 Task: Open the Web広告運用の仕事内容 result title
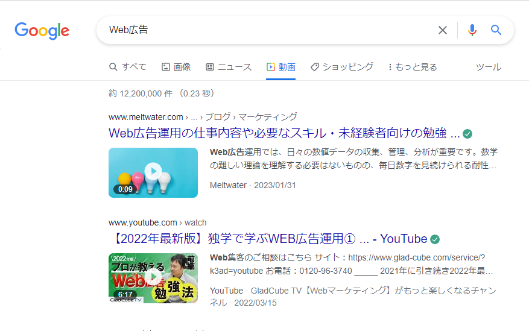coord(284,133)
